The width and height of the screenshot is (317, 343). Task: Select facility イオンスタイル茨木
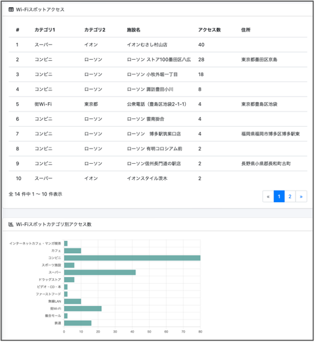(148, 180)
